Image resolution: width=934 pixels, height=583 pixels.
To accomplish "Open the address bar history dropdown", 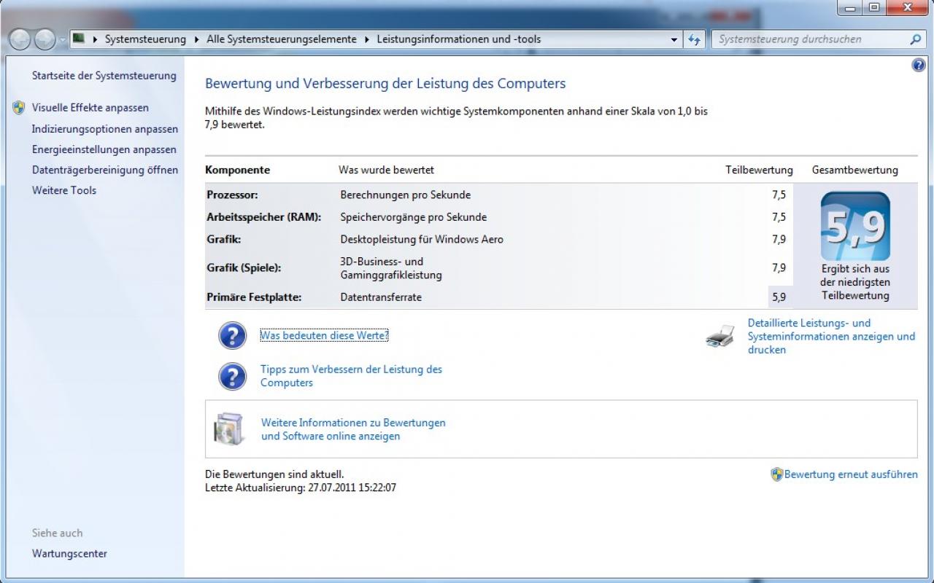I will [674, 40].
